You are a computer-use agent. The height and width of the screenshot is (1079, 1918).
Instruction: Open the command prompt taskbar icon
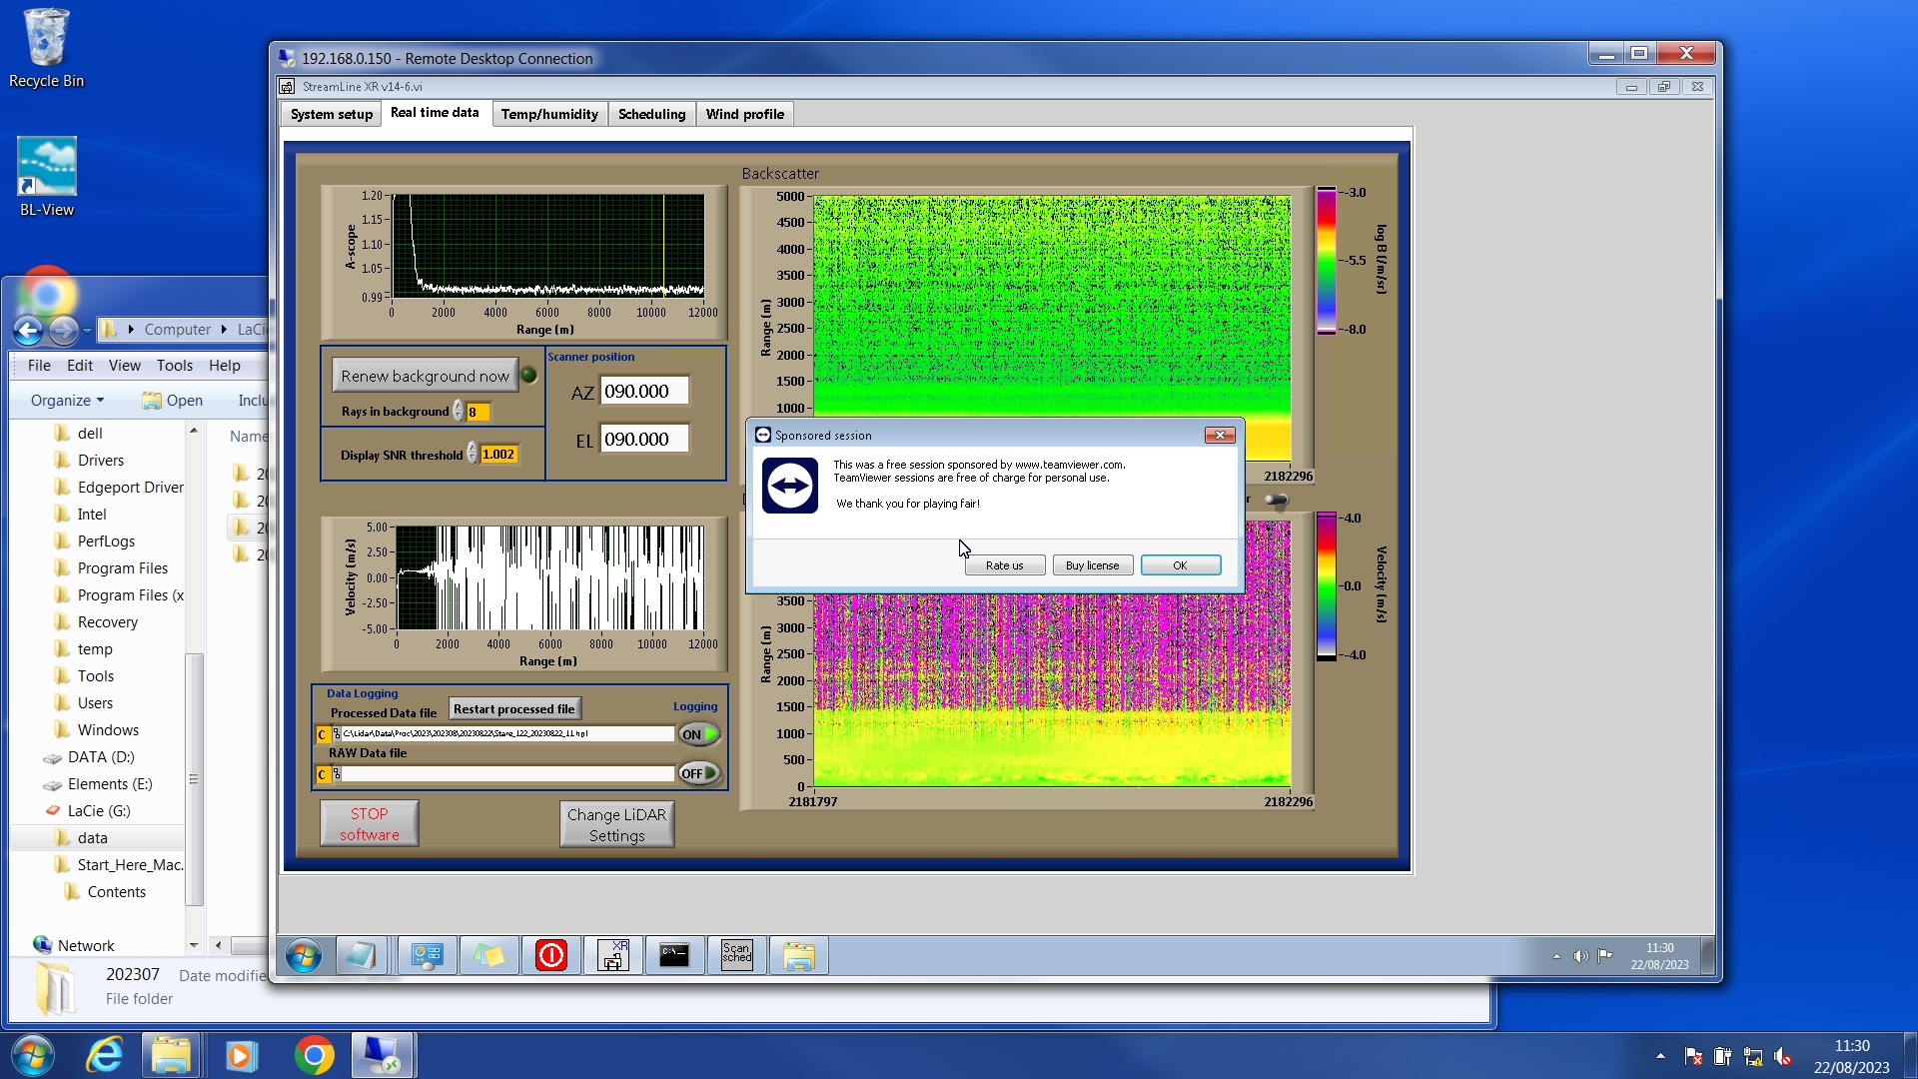[x=674, y=955]
